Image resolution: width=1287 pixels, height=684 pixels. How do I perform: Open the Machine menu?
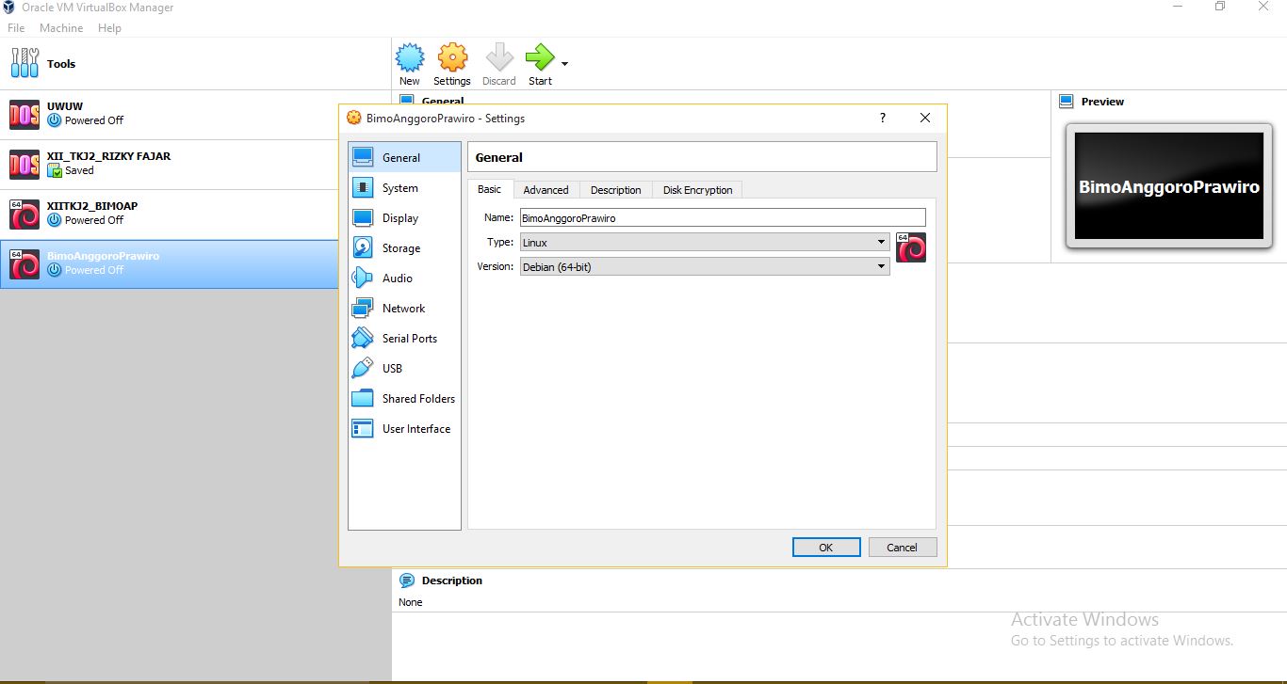click(61, 28)
